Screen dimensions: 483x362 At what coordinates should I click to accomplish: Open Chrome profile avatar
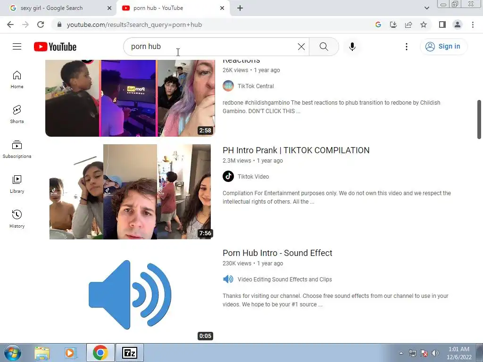(458, 25)
